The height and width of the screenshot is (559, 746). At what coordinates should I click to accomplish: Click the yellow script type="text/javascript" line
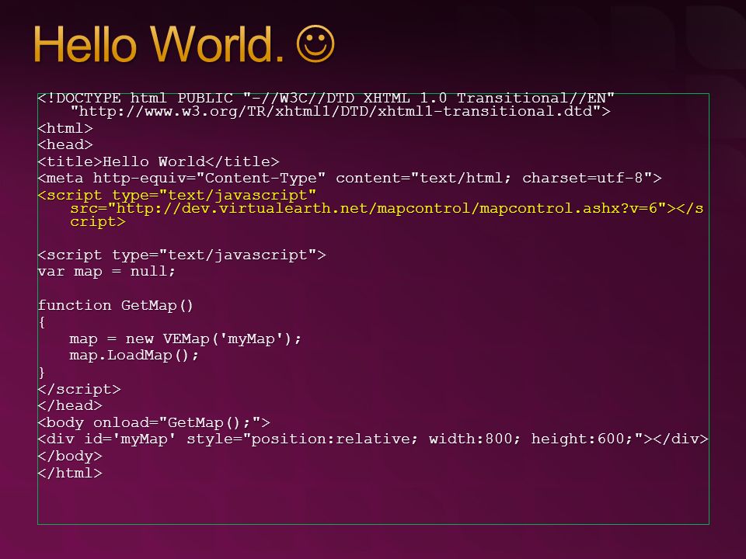click(177, 196)
